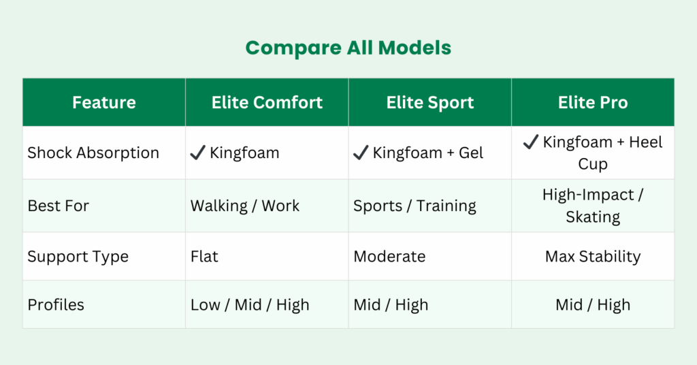Viewport: 697px width, 365px height.
Task: Click the Support Type row label
Action: [78, 257]
